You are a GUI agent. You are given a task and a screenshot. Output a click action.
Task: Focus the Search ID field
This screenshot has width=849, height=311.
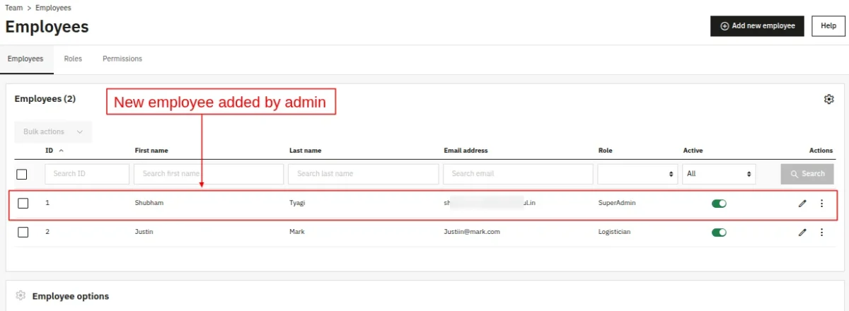pyautogui.click(x=87, y=174)
